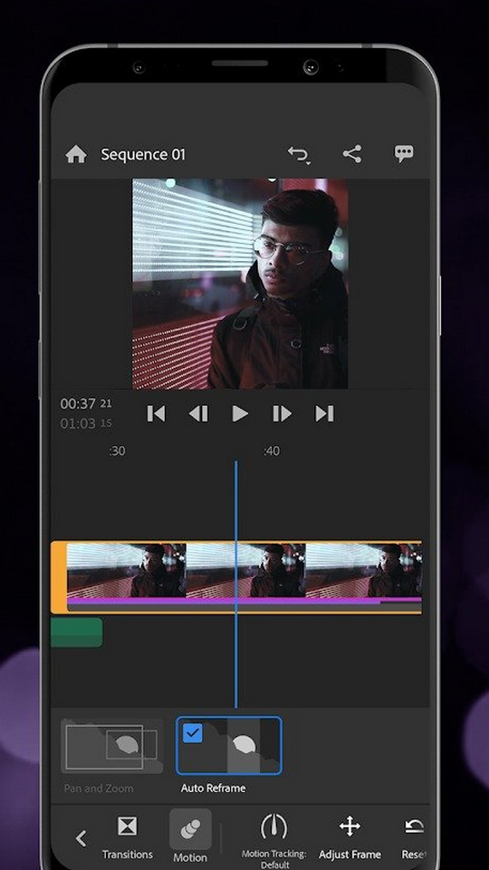This screenshot has height=870, width=489.
Task: Jump to previous edit point
Action: (156, 413)
